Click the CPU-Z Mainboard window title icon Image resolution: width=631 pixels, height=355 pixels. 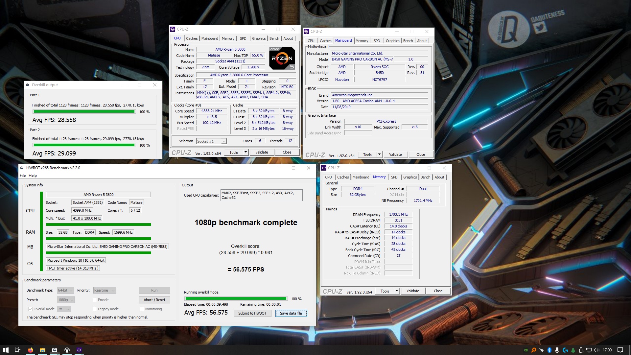pos(306,32)
